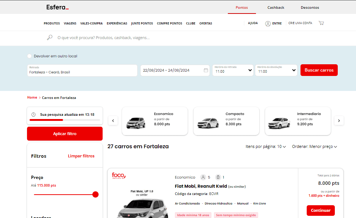356x218 pixels.
Task: Click the search magnifying glass icon
Action: click(50, 38)
